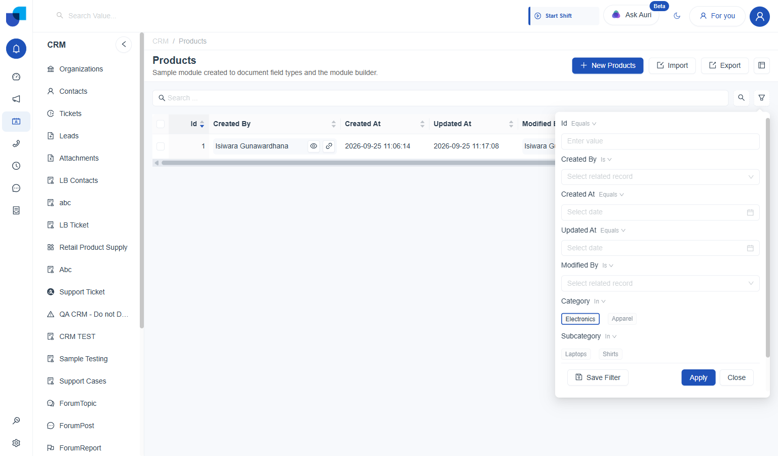Open the column layout settings icon
Screen dimensions: 778x456
(762, 65)
